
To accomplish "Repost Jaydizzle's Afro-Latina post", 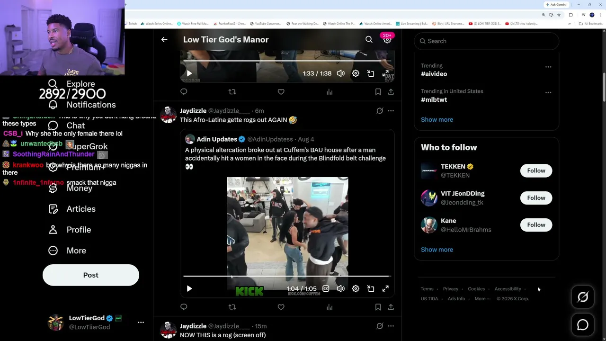I will point(232,307).
